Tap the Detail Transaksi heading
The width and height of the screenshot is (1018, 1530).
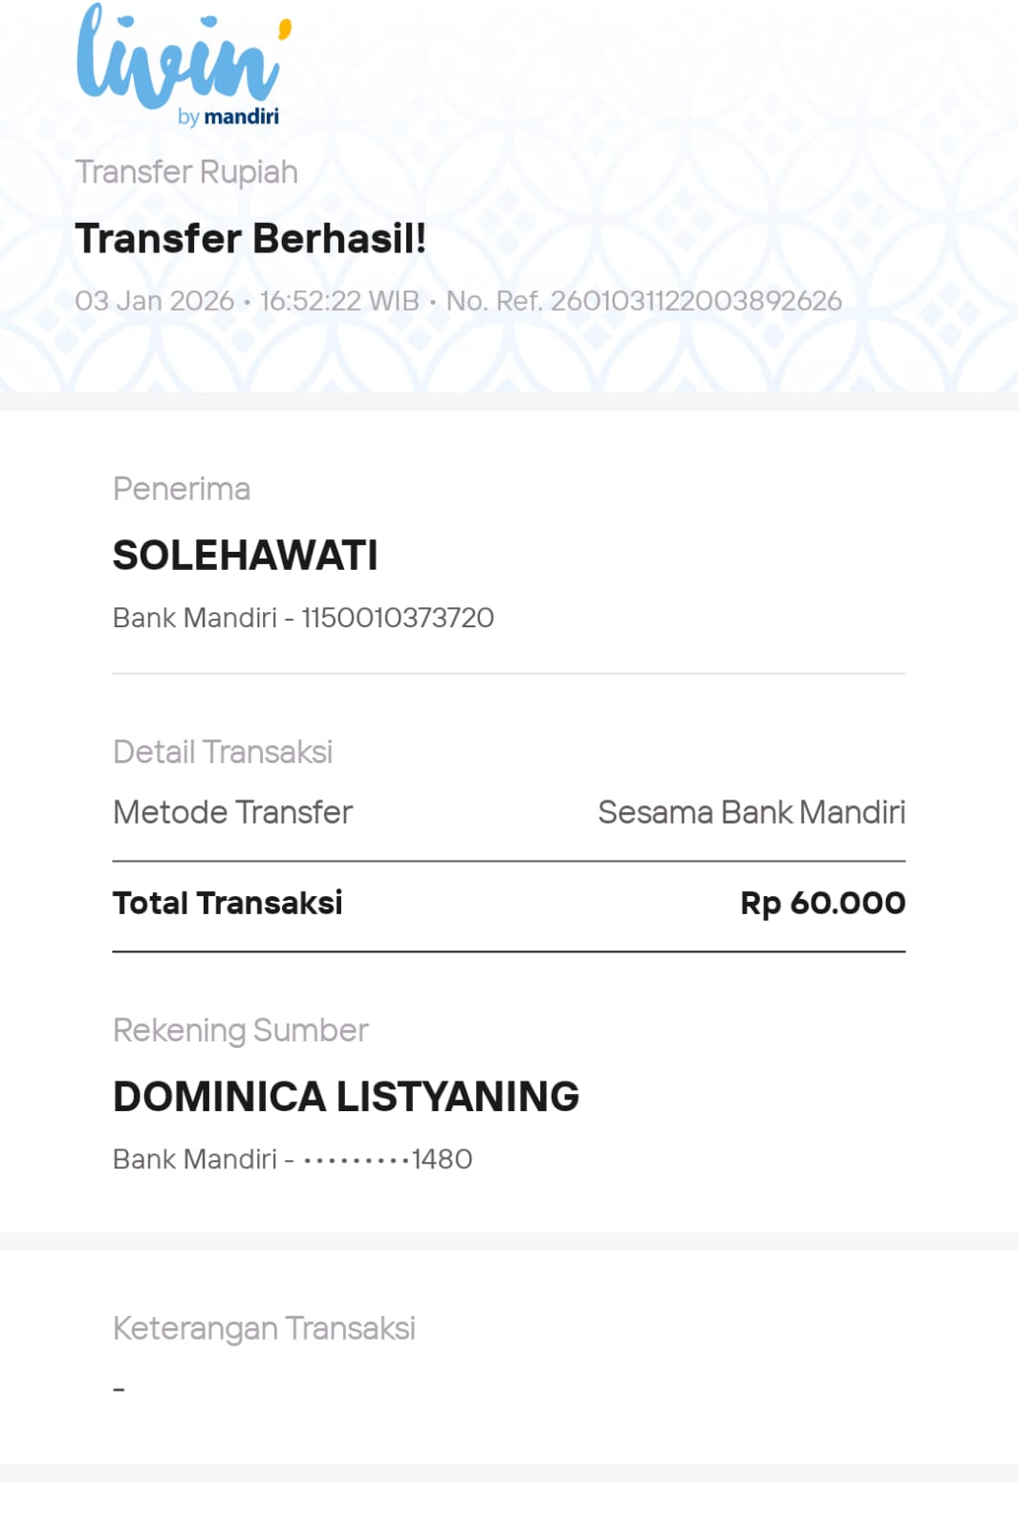point(223,753)
